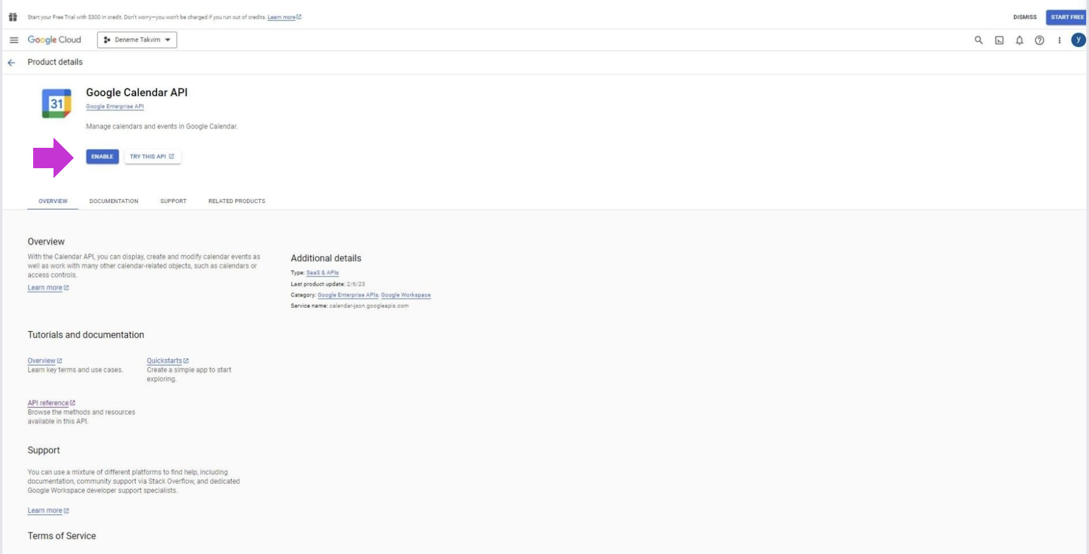Activate Cloud Shell terminal icon
Viewport: 1089px width, 554px height.
[x=999, y=40]
